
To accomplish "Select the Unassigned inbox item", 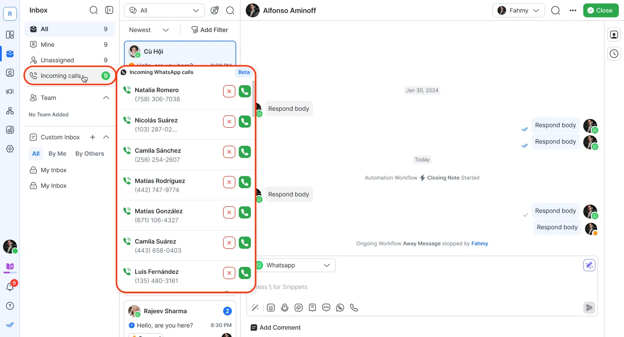I will click(57, 60).
